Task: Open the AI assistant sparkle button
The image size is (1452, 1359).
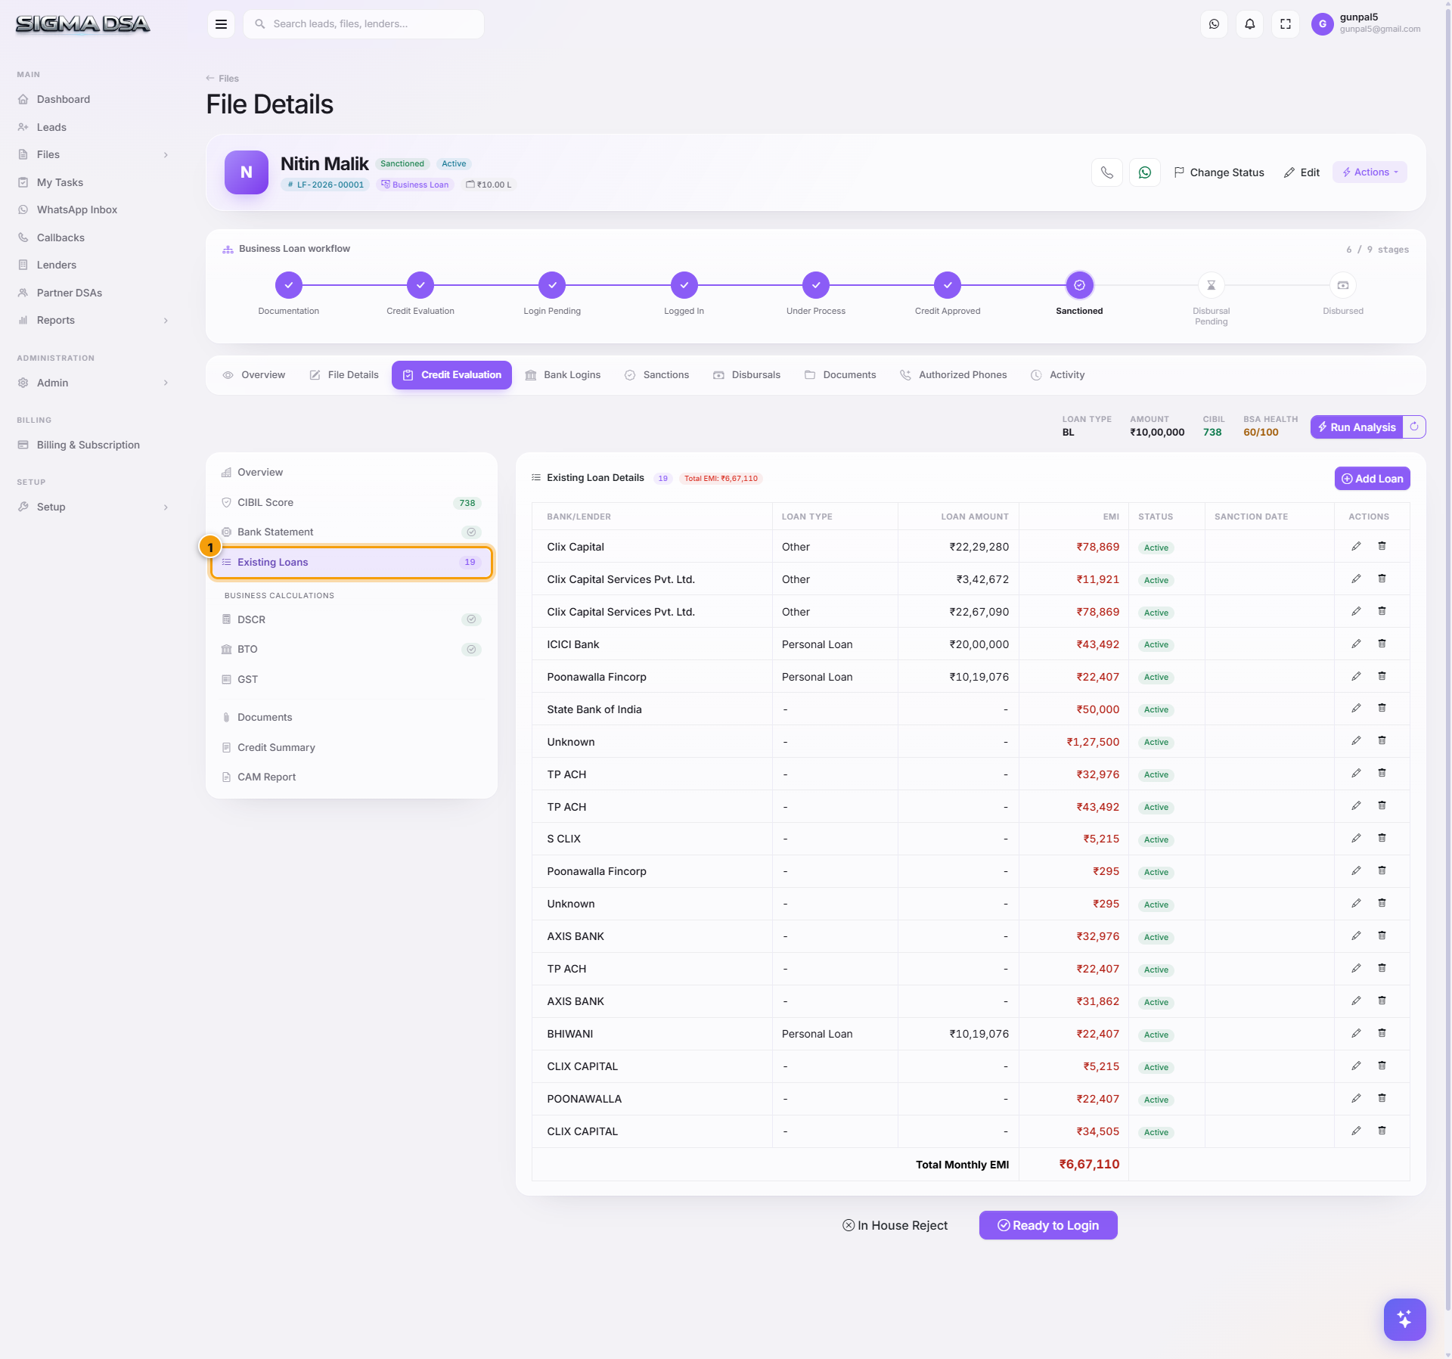Action: pos(1404,1319)
